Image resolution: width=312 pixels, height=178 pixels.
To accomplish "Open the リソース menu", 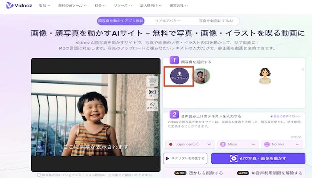I will (123, 5).
